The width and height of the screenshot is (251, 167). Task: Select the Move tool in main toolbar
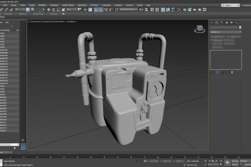click(x=48, y=10)
